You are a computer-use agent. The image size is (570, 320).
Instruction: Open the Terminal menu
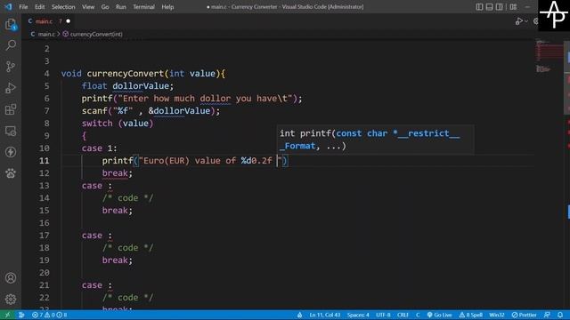tap(143, 6)
